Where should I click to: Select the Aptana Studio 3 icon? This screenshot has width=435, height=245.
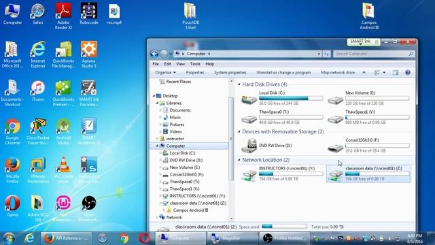coord(89,54)
